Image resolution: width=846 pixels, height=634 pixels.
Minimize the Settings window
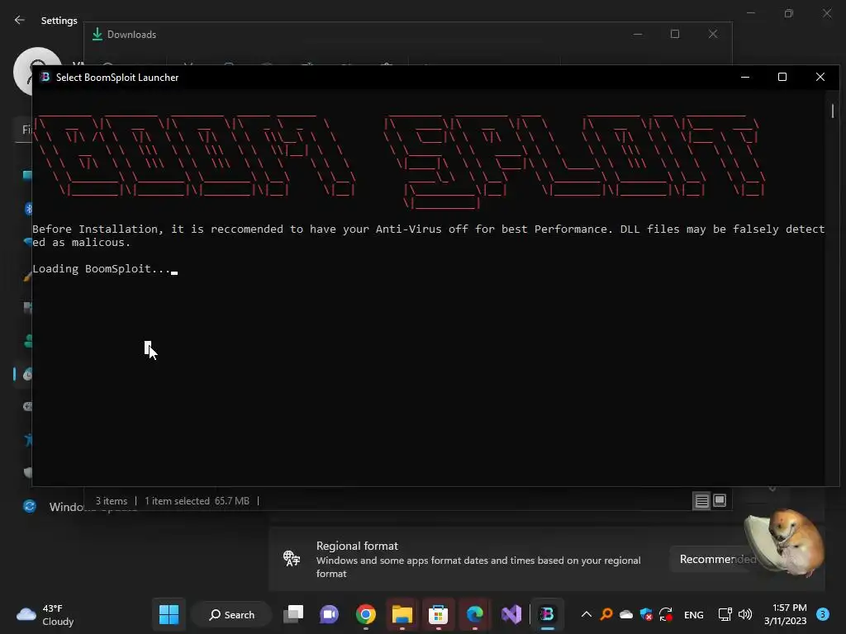pyautogui.click(x=751, y=13)
